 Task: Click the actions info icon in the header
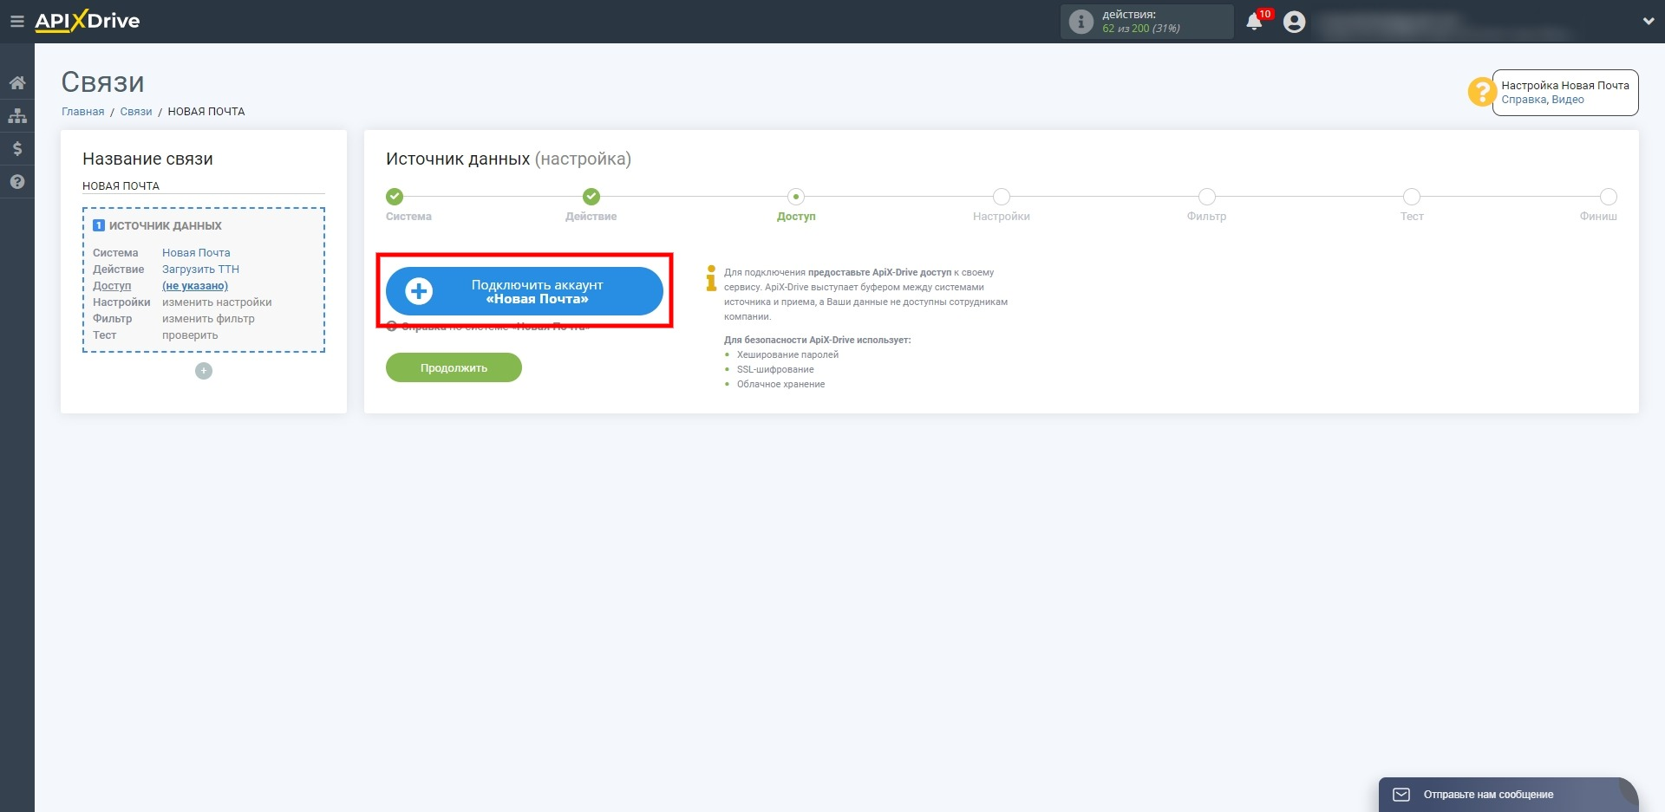pyautogui.click(x=1081, y=22)
